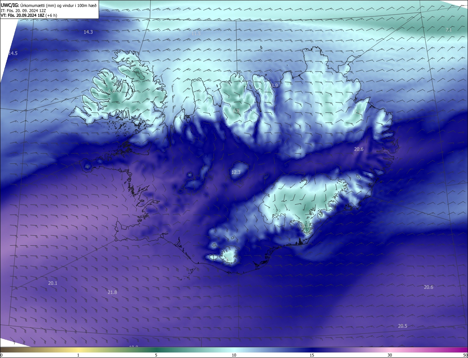The height and width of the screenshot is (358, 468).
Task: Click the 21.8 value label over the sea
Action: coord(112,292)
